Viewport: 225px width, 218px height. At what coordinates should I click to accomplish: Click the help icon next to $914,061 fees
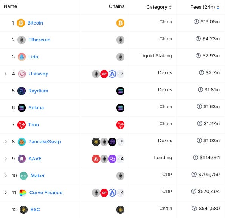coord(196,157)
